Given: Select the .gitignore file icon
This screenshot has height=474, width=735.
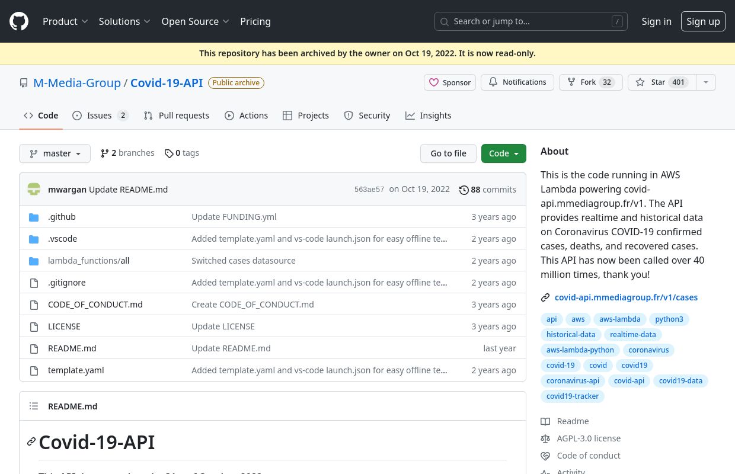Looking at the screenshot, I should click(34, 283).
